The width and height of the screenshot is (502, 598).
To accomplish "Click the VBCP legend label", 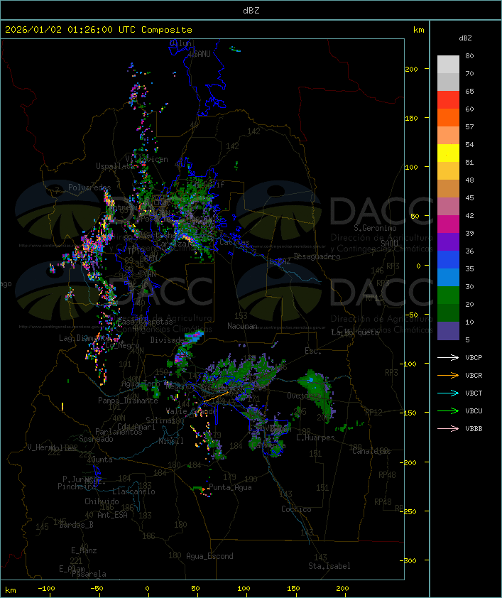I will tap(474, 358).
